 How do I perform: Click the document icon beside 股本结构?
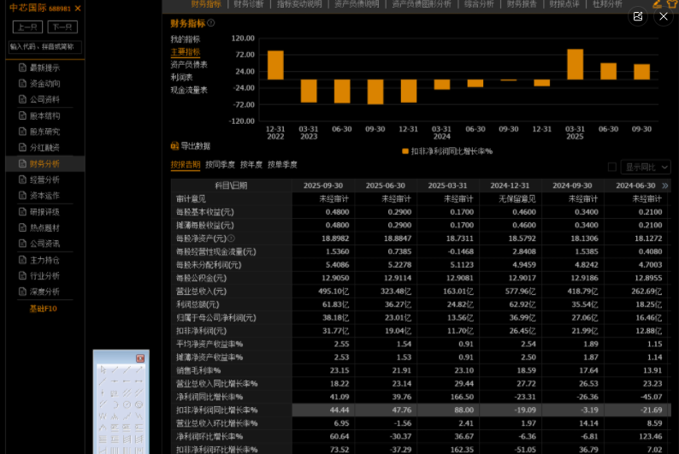(22, 115)
